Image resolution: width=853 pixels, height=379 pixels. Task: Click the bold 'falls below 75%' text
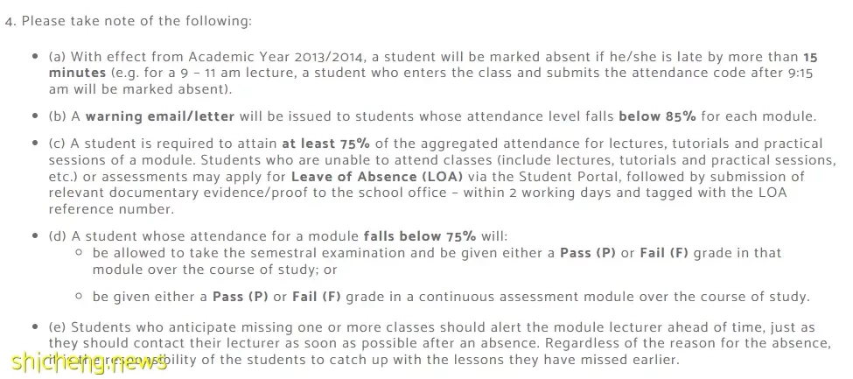420,236
